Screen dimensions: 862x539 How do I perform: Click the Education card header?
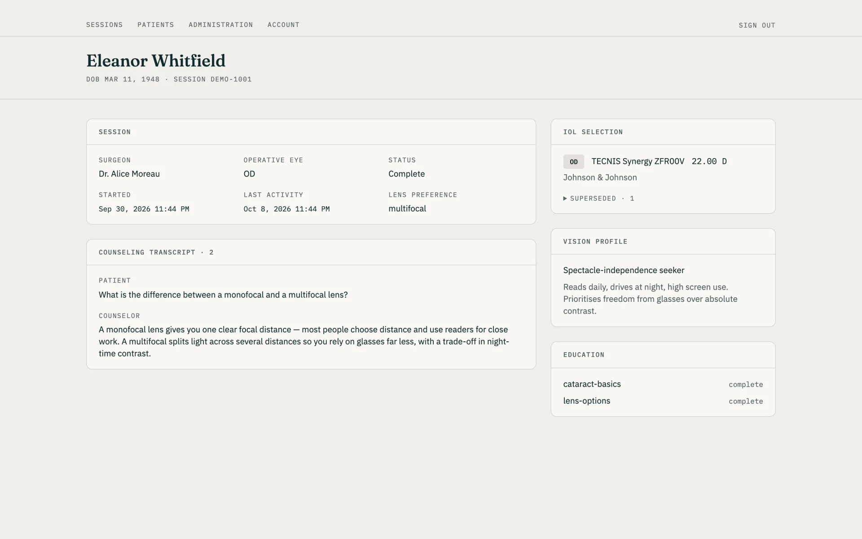point(663,355)
